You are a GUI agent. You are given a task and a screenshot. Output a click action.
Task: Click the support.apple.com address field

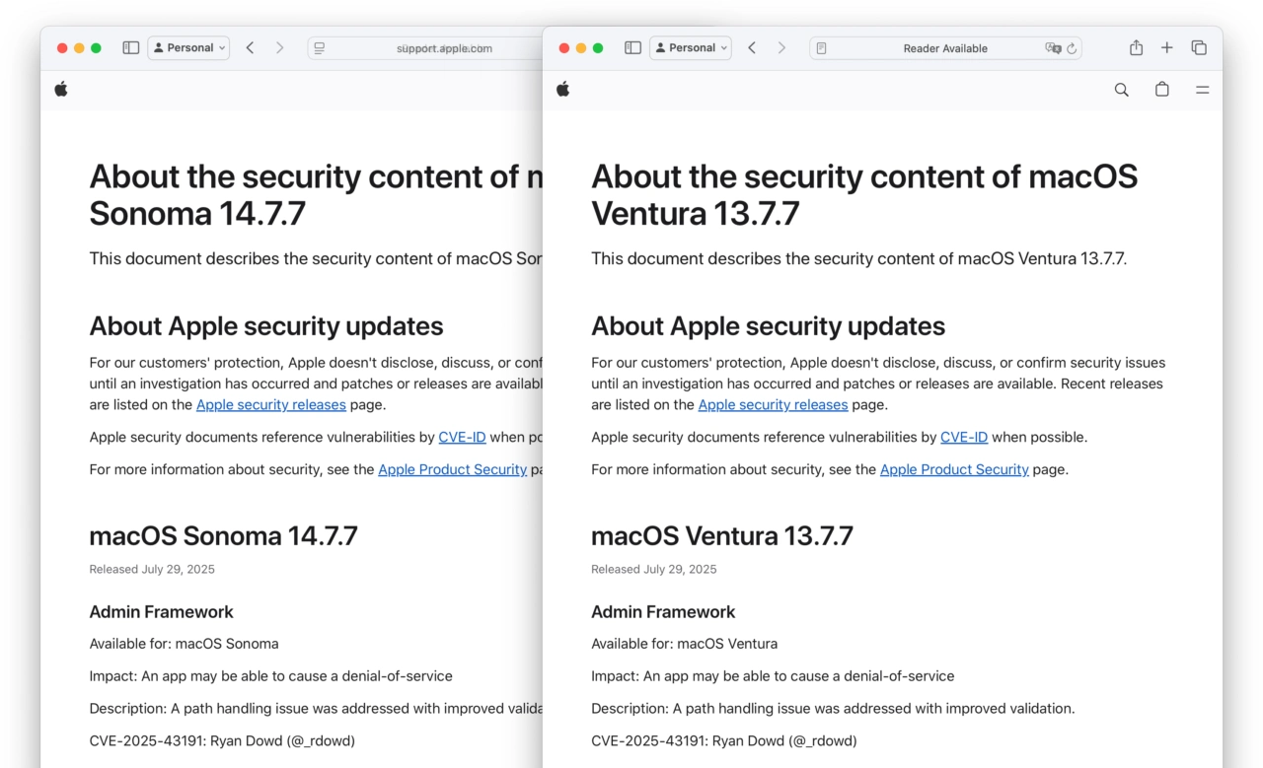[x=443, y=48]
